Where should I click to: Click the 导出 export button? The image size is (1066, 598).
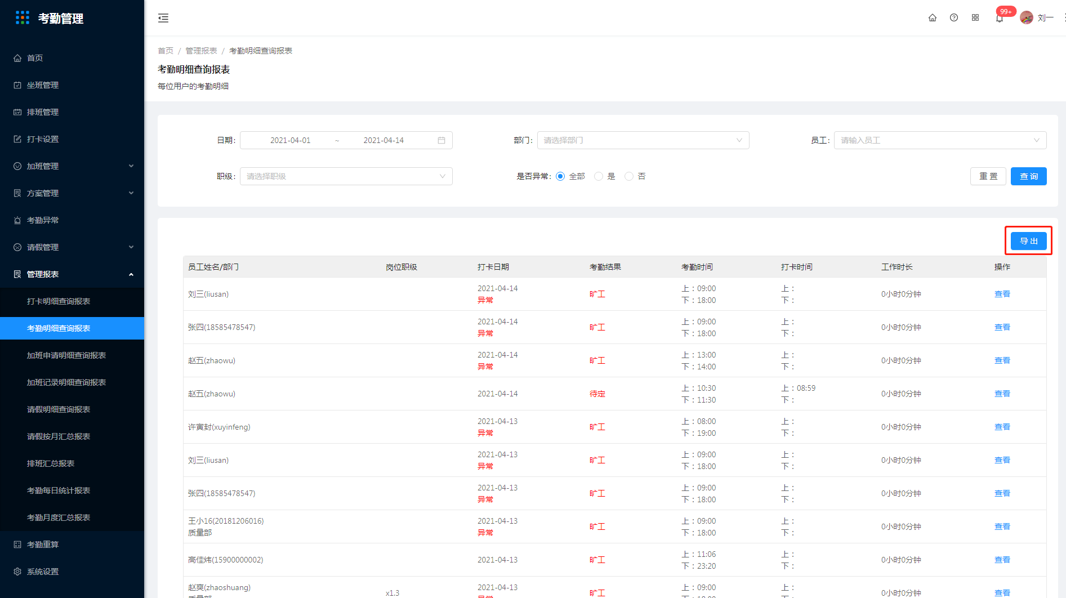[x=1028, y=241]
